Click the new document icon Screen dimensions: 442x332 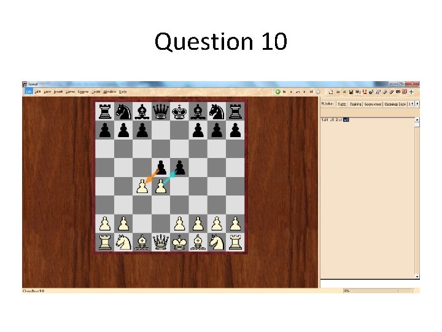tap(331, 92)
